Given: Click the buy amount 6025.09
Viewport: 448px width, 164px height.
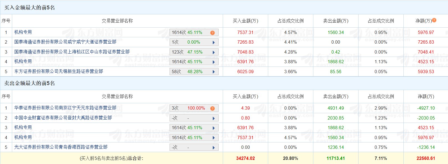Looking at the screenshot, I should (245, 72).
